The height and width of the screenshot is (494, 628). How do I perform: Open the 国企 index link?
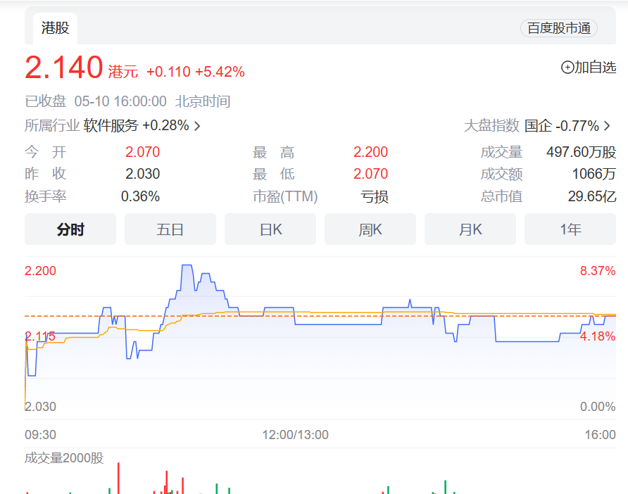click(x=539, y=126)
